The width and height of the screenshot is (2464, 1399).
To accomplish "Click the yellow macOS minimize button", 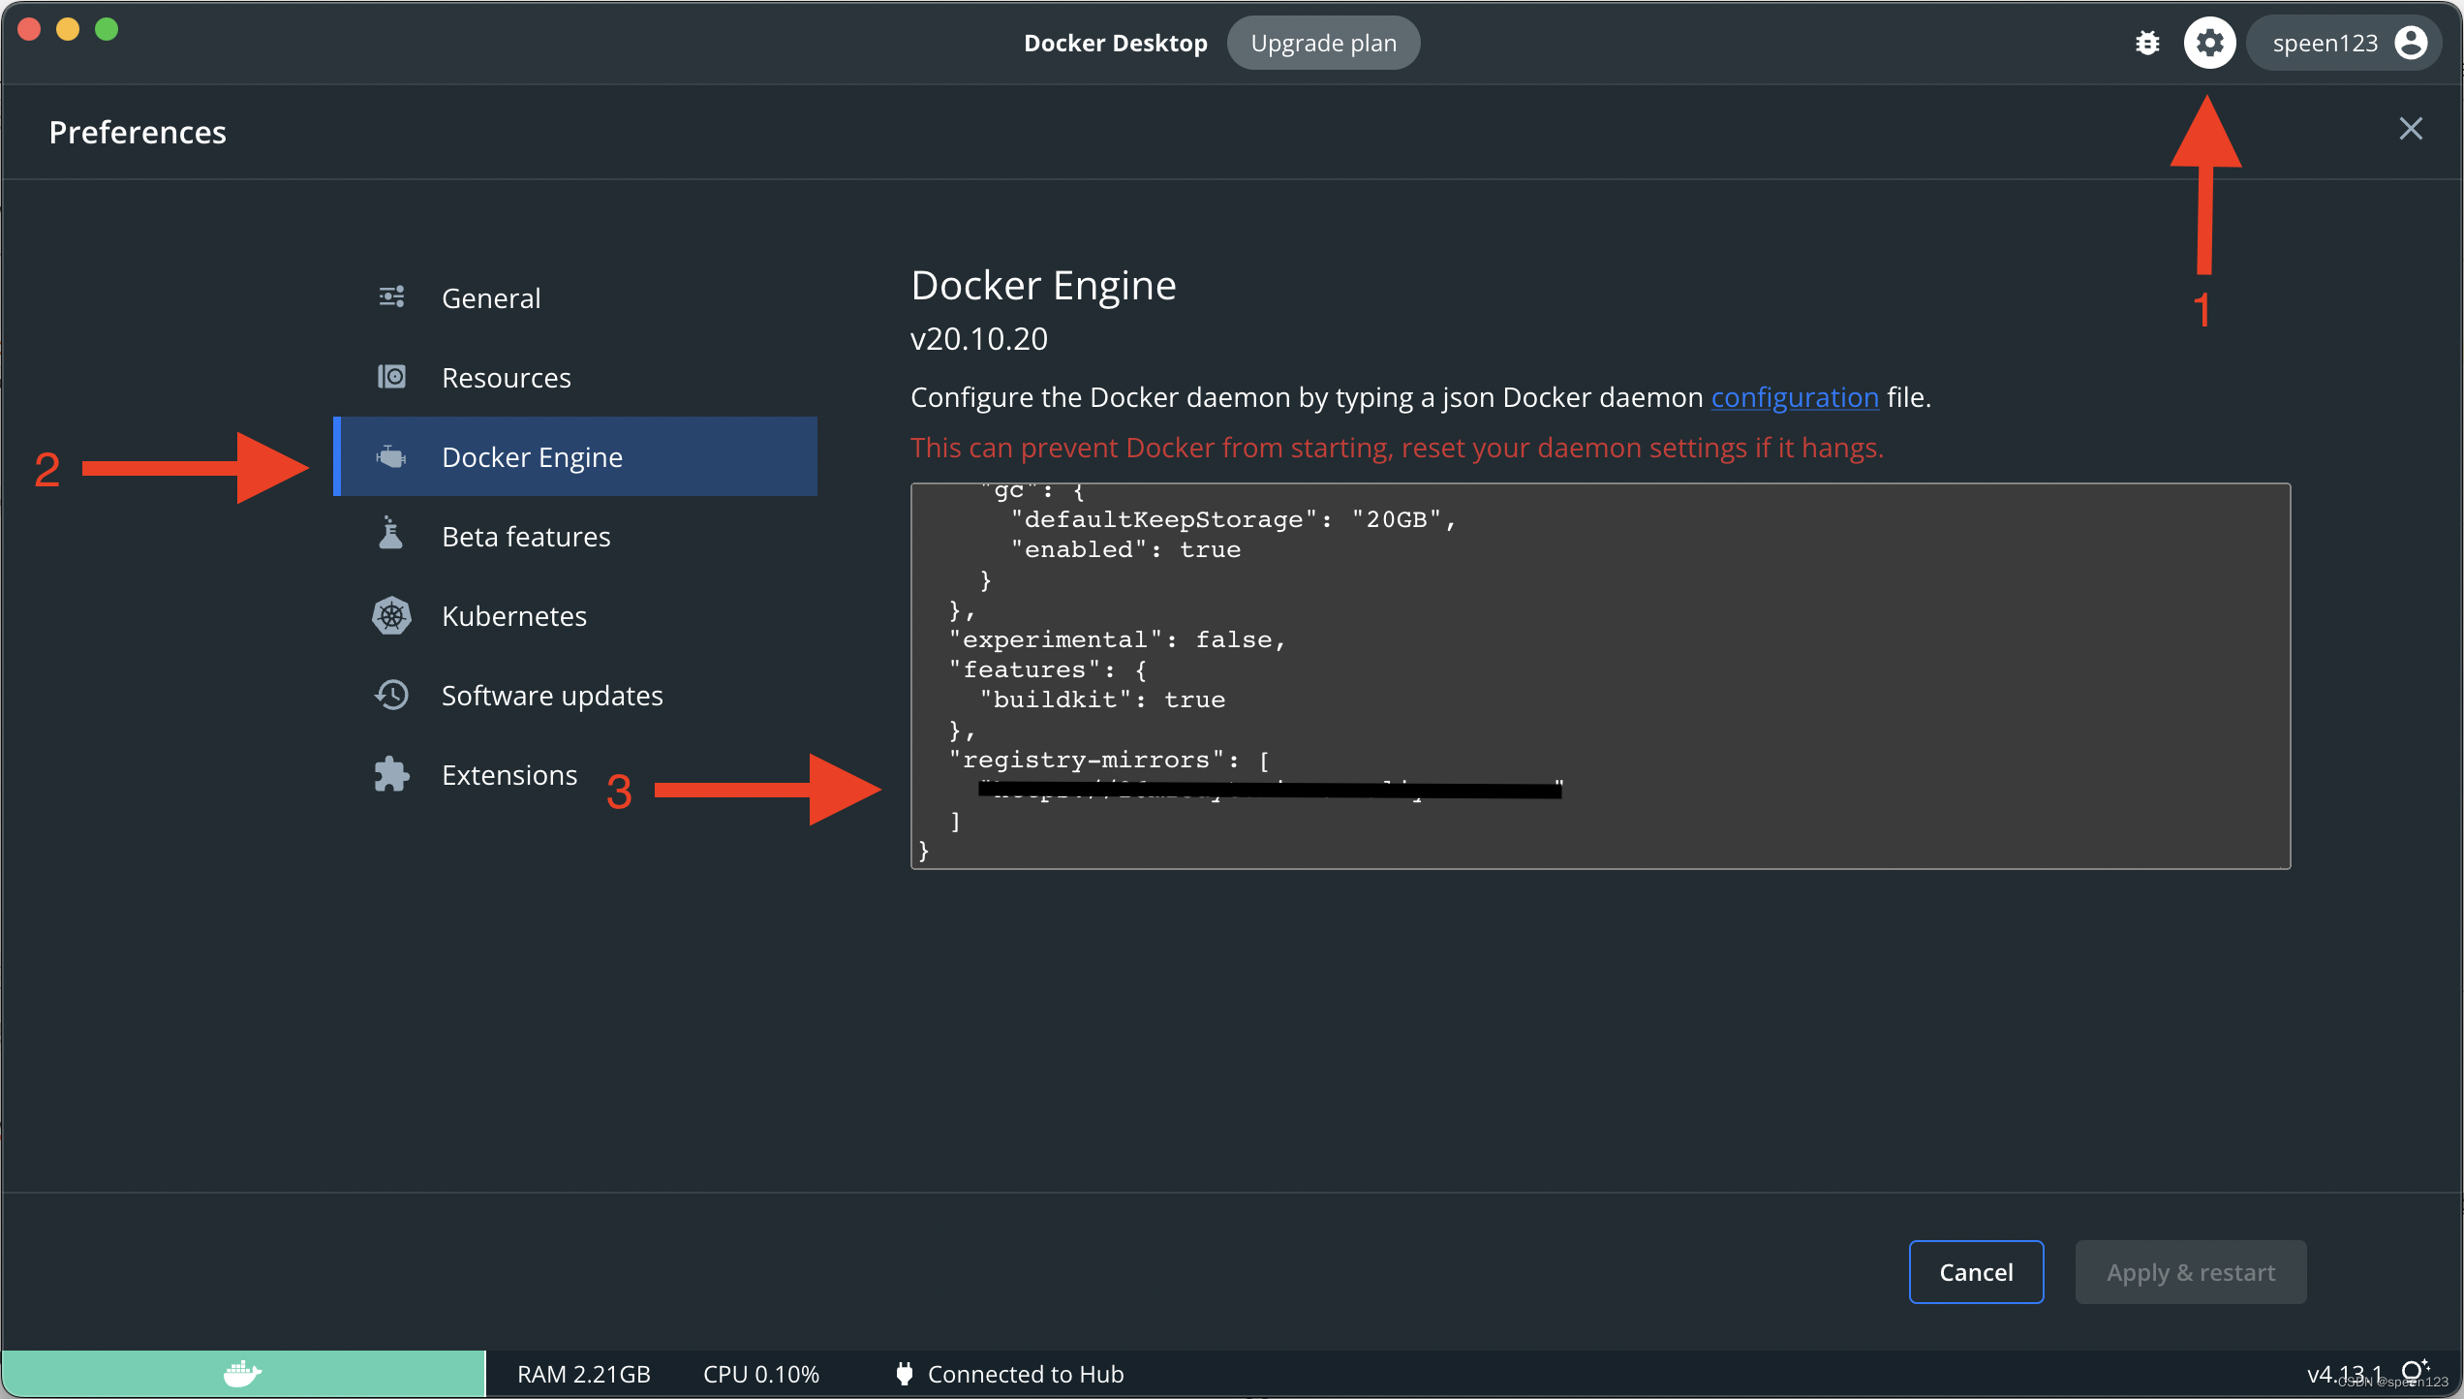I will 68,29.
